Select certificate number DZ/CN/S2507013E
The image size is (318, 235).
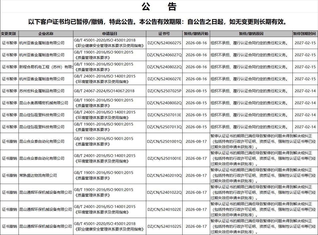pos(164,115)
